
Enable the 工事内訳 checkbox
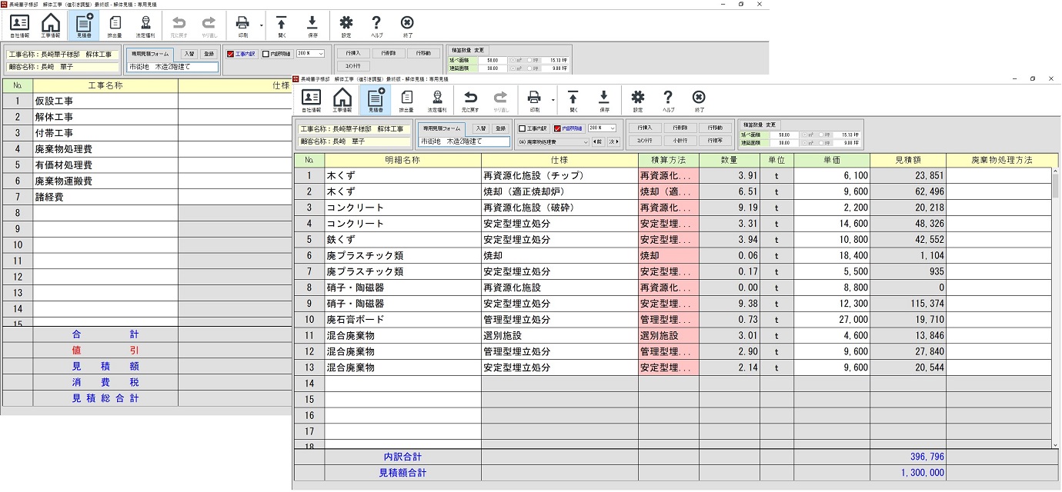522,127
